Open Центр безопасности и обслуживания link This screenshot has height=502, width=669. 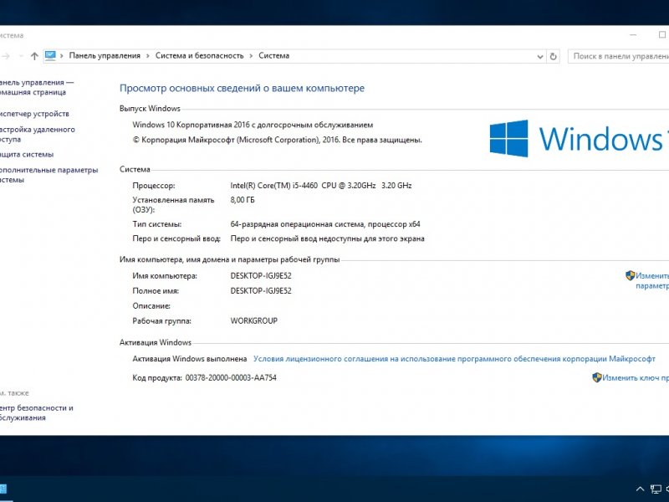[36, 412]
